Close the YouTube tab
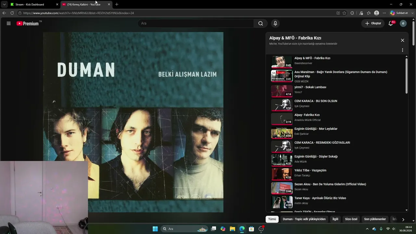The height and width of the screenshot is (234, 416). pyautogui.click(x=109, y=5)
